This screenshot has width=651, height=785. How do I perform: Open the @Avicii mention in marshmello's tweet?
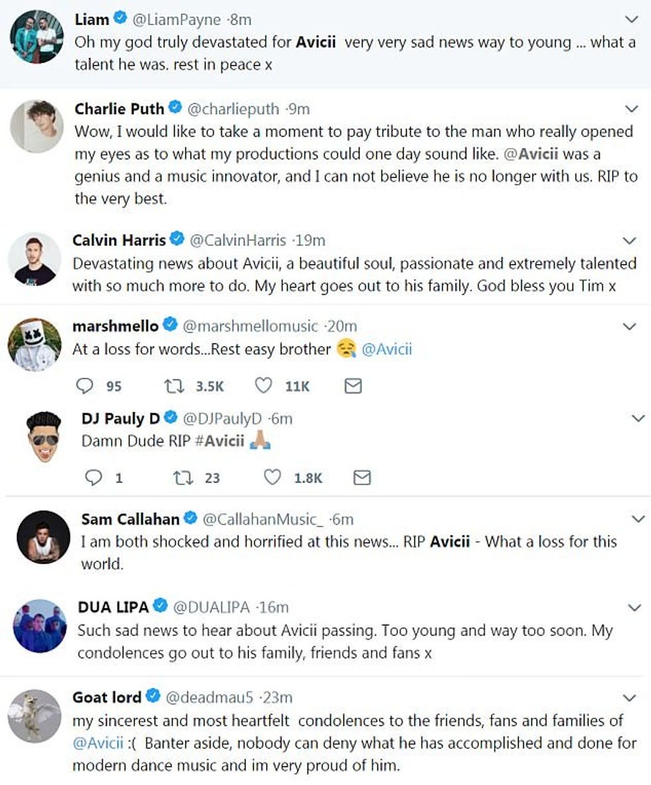(x=386, y=349)
